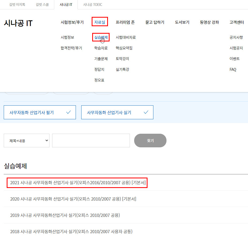Click the 찾기 search button
The image size is (248, 238).
[150, 140]
